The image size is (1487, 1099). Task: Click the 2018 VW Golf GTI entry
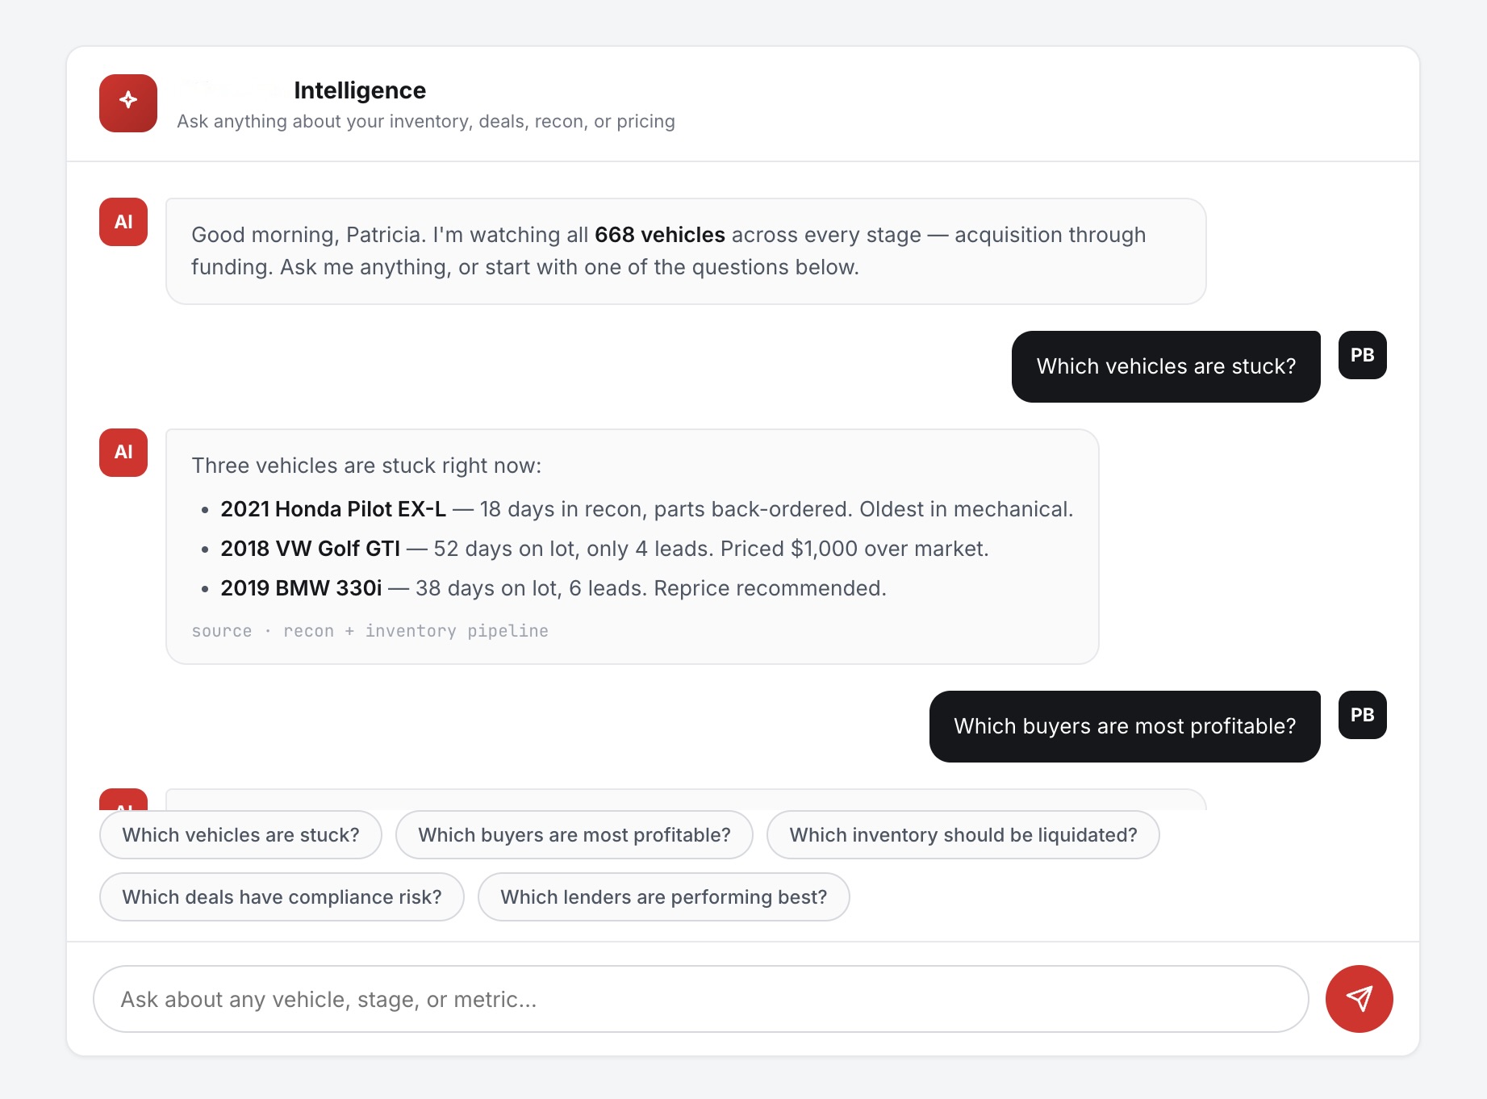[x=311, y=549]
